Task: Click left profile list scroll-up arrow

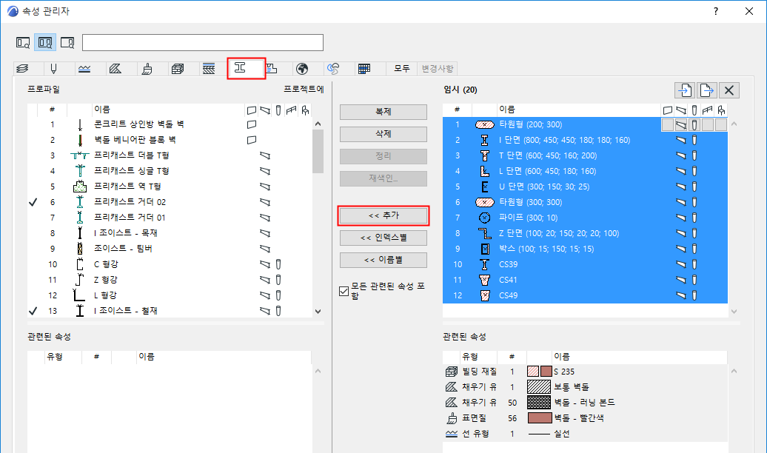Action: pyautogui.click(x=318, y=124)
